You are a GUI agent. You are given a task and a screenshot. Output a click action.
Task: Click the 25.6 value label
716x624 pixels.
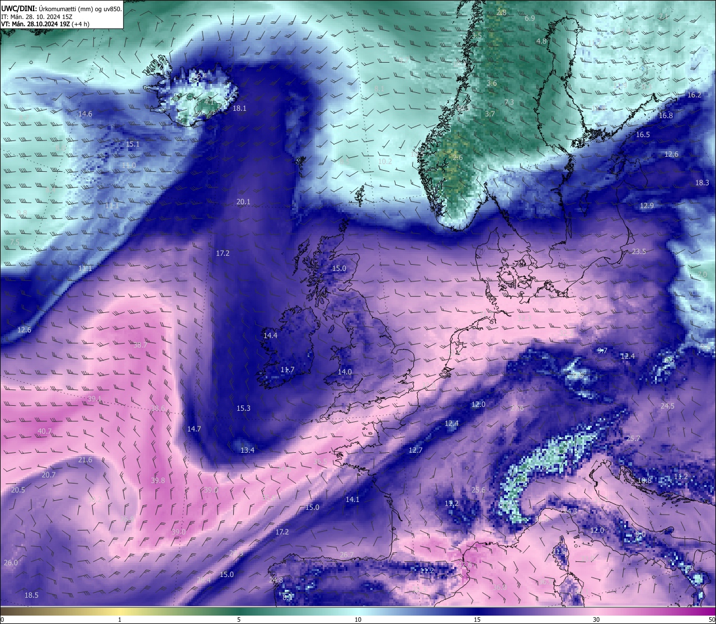click(478, 490)
